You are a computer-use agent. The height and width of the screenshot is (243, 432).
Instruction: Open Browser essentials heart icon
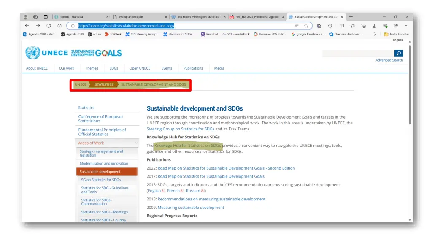[x=385, y=26]
